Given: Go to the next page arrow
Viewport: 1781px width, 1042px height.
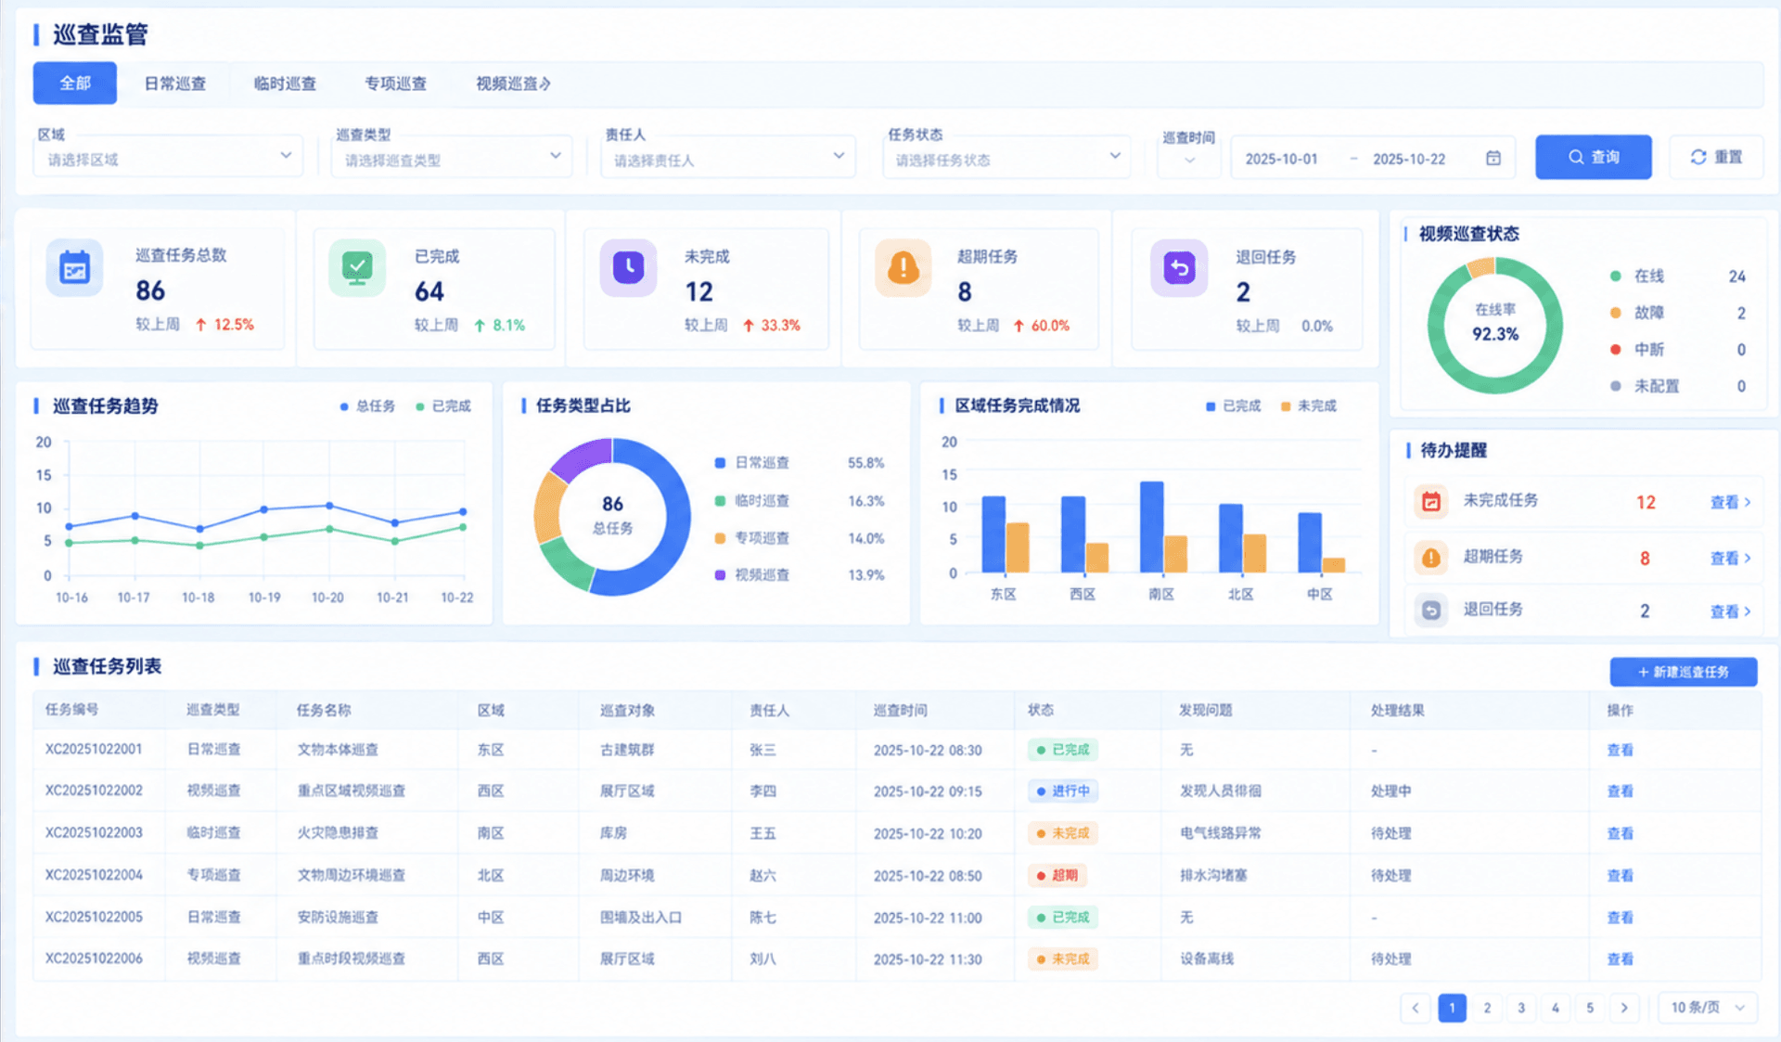Looking at the screenshot, I should pyautogui.click(x=1624, y=1008).
